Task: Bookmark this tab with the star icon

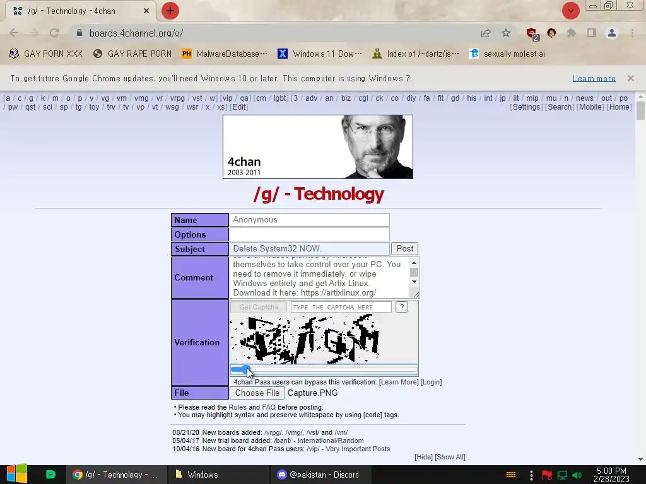Action: pyautogui.click(x=506, y=33)
